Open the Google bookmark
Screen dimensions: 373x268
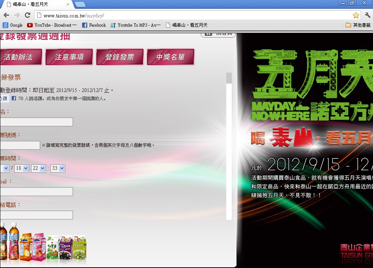(x=13, y=25)
